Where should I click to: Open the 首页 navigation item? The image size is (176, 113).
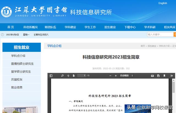(x=11, y=27)
